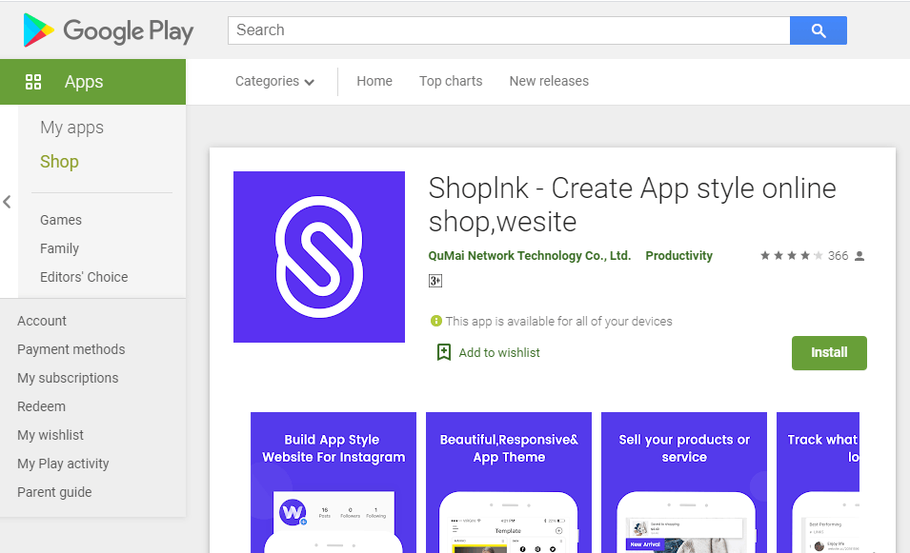910x553 pixels.
Task: Open the Games section
Action: click(61, 220)
